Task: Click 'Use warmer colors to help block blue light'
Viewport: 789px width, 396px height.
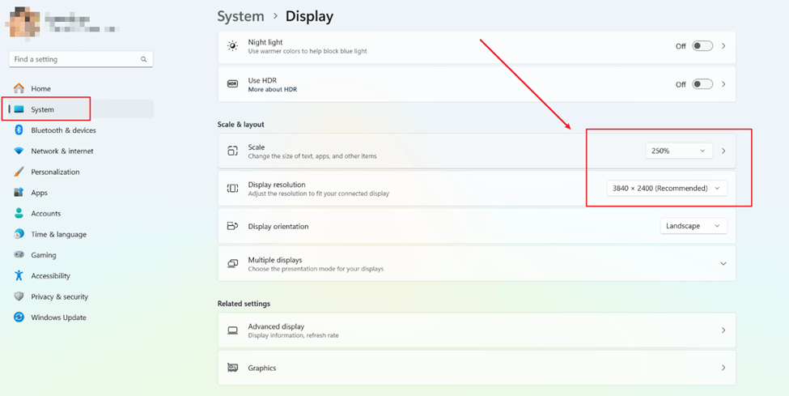Action: (308, 51)
